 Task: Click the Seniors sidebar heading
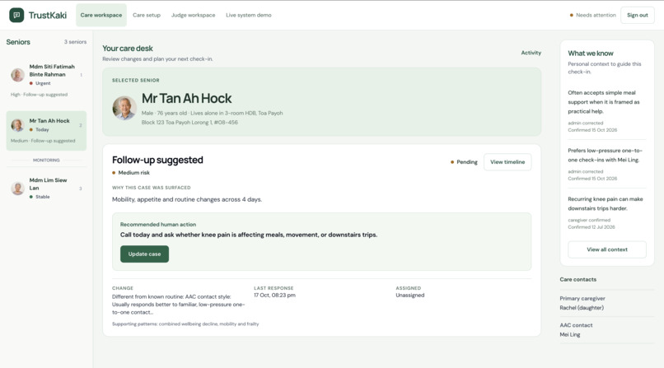click(x=18, y=42)
